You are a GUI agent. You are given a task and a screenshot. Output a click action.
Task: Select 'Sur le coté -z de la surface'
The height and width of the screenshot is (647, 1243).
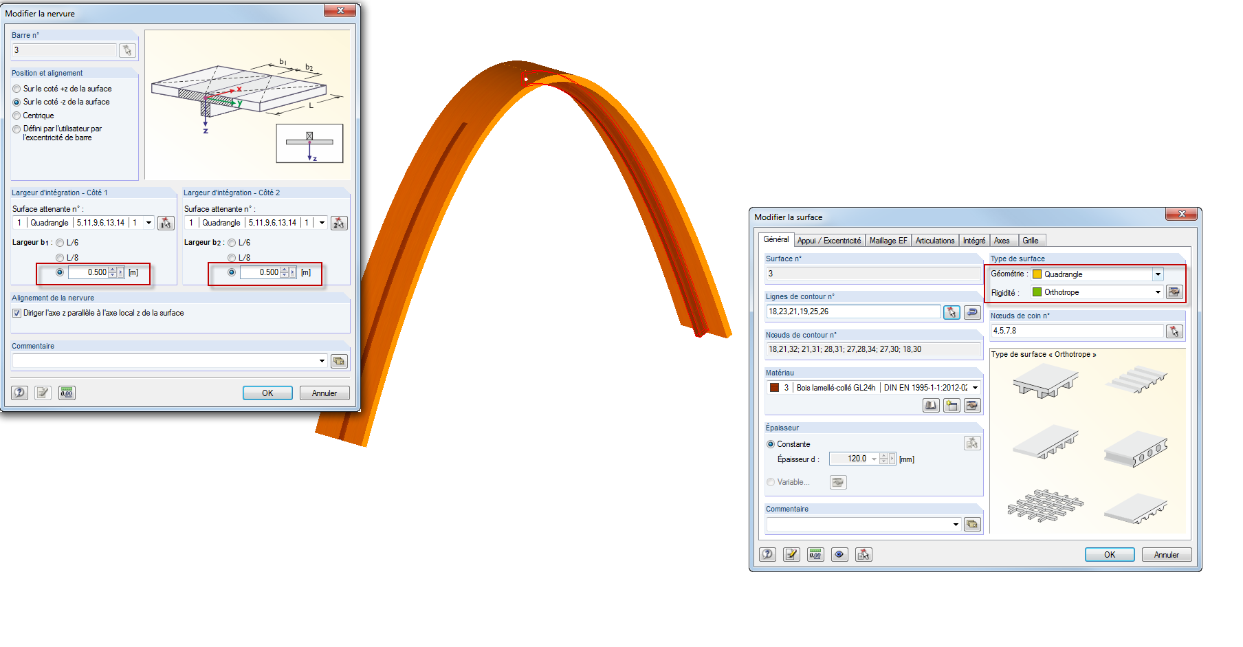[16, 102]
